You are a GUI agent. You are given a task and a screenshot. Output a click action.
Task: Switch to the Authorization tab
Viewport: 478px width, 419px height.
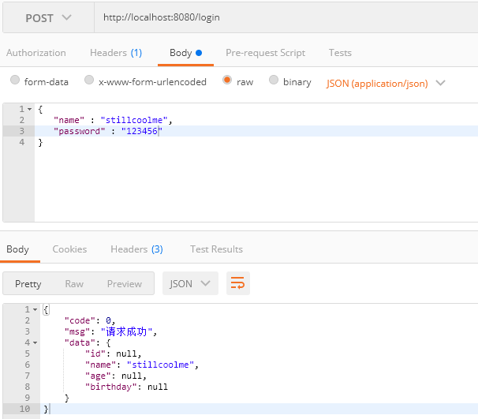36,53
